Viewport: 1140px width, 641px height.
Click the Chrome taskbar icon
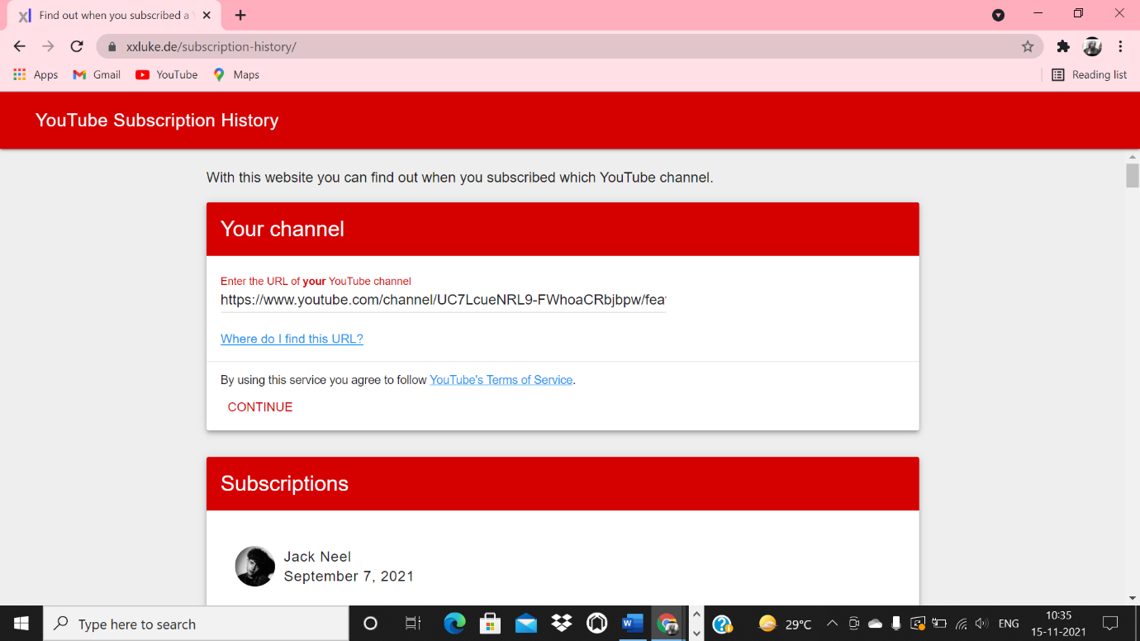[x=667, y=624]
